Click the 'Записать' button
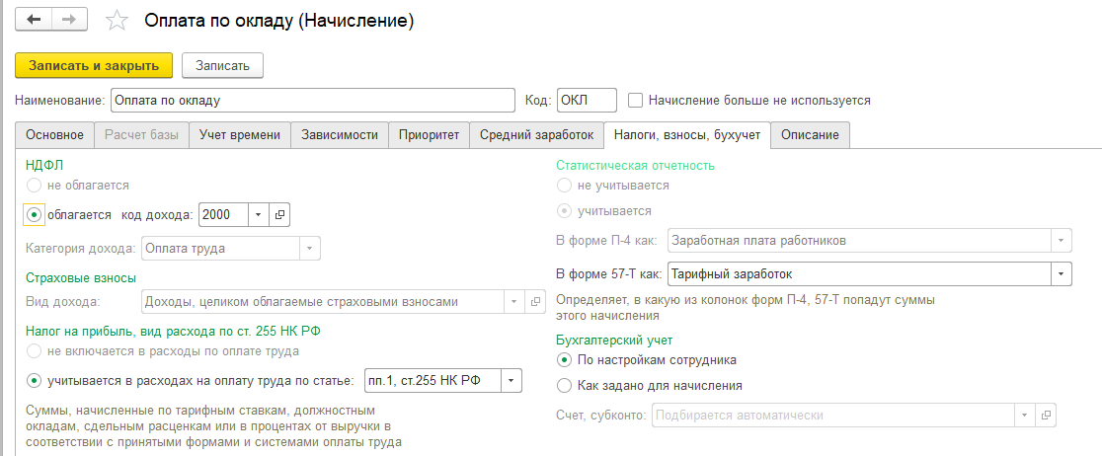This screenshot has width=1102, height=456. [x=222, y=65]
